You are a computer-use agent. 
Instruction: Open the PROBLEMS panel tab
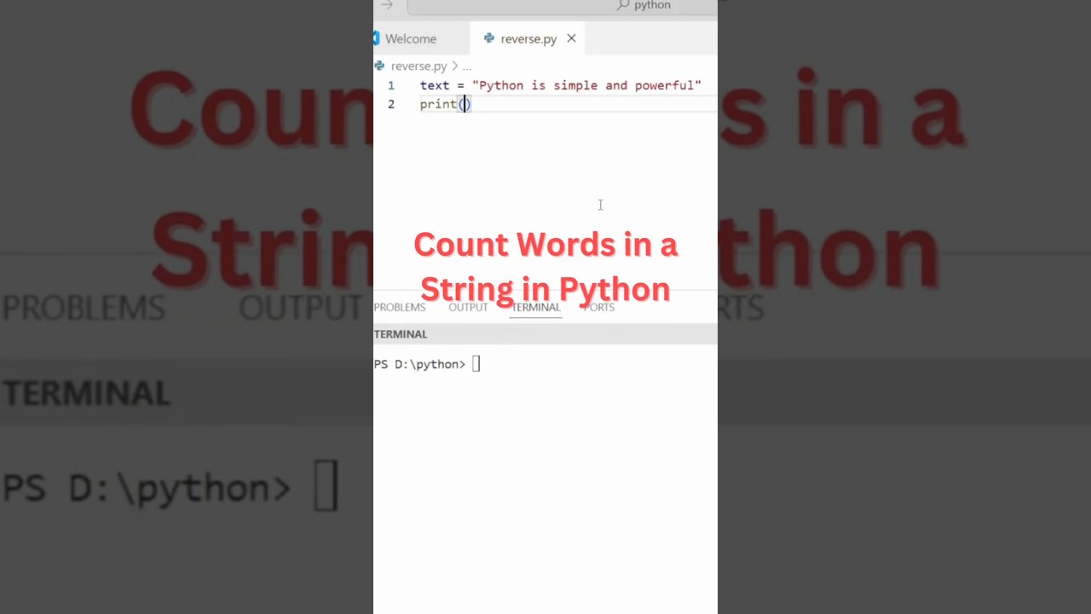(399, 307)
